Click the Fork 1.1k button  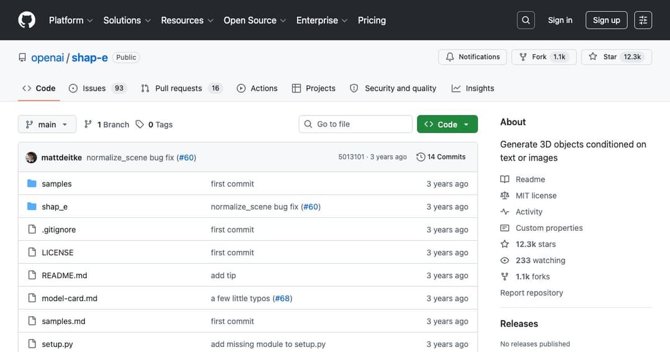click(544, 57)
